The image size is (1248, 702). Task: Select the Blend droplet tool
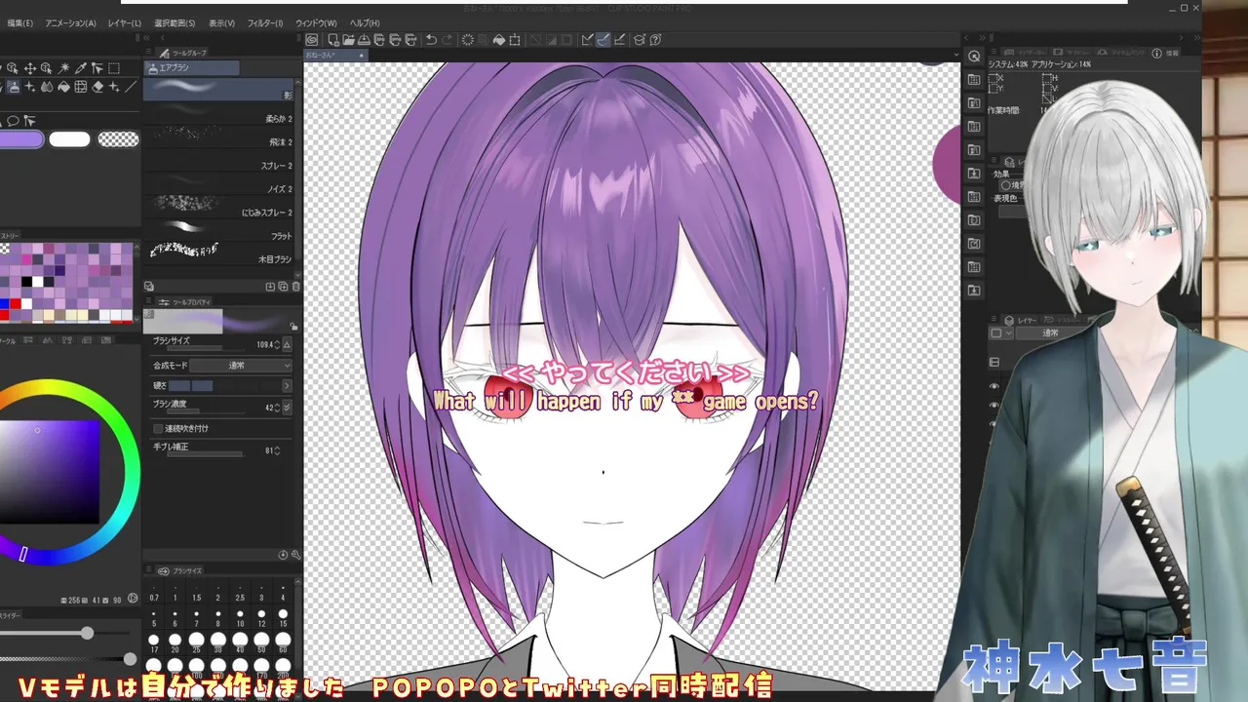point(47,87)
